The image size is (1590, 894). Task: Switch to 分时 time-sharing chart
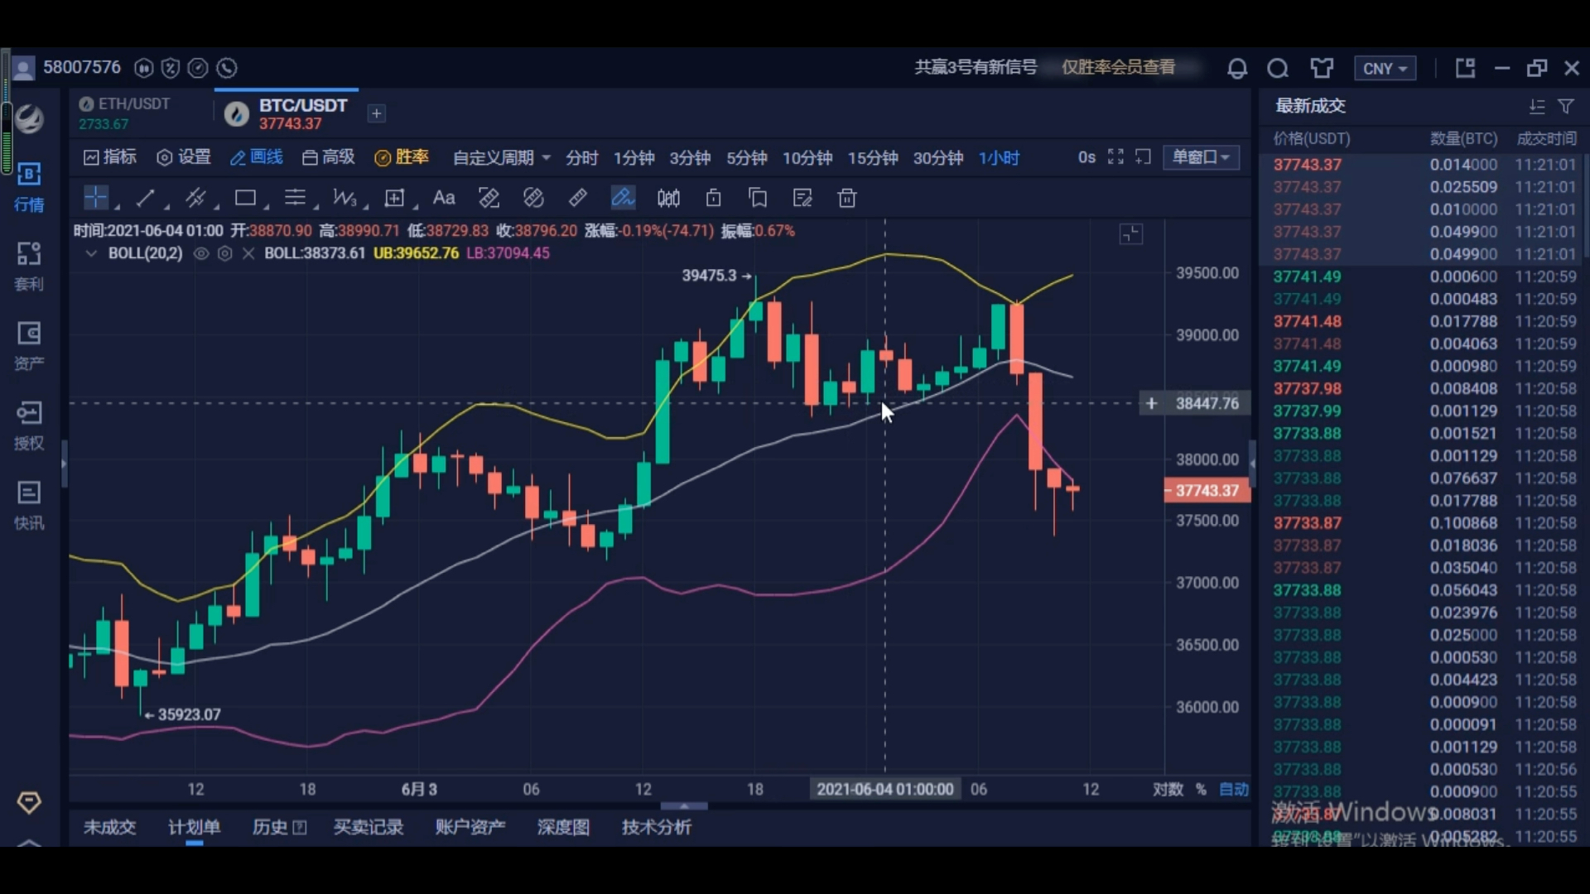coord(581,157)
